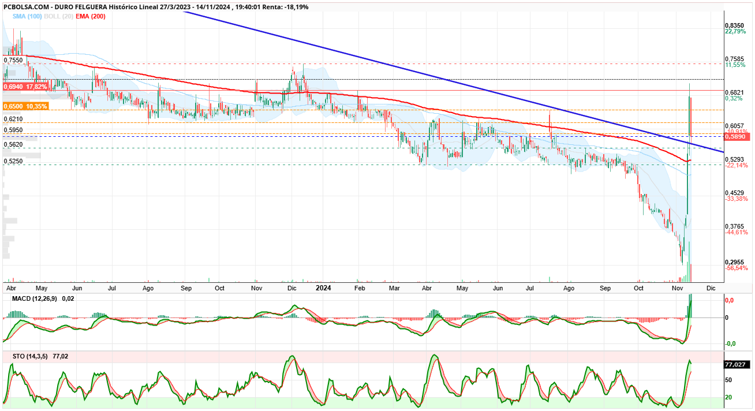Select the red 0,5890 current price tag

738,137
